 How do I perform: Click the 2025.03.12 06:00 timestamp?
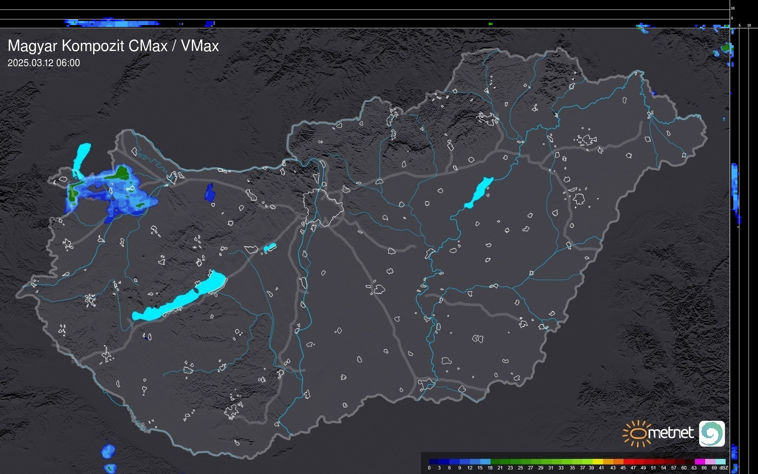tap(44, 63)
